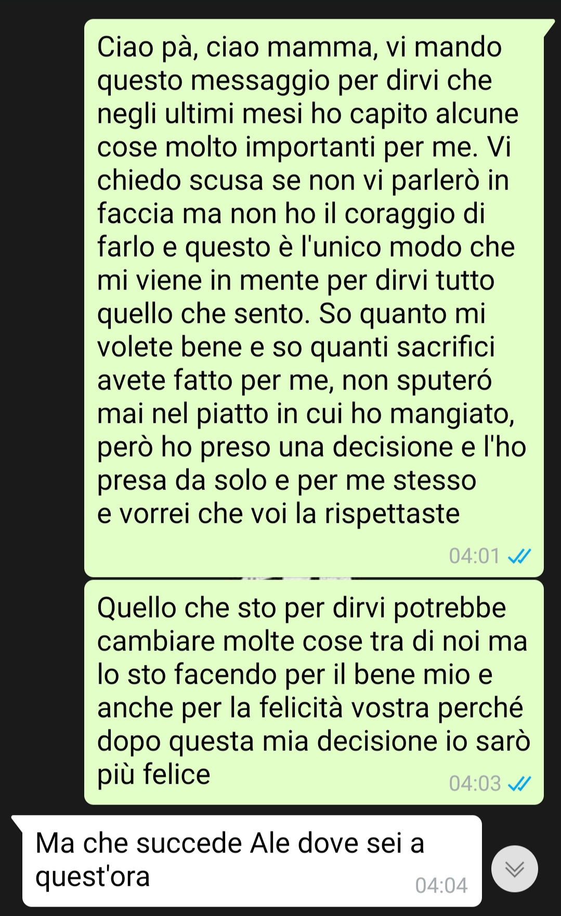This screenshot has width=561, height=916.
Task: Tap the scroll-to-bottom double chevron button
Action: (x=514, y=869)
